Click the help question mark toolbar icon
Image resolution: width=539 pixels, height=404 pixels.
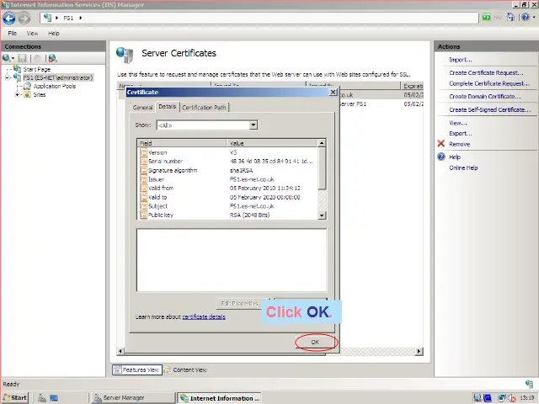(x=525, y=17)
